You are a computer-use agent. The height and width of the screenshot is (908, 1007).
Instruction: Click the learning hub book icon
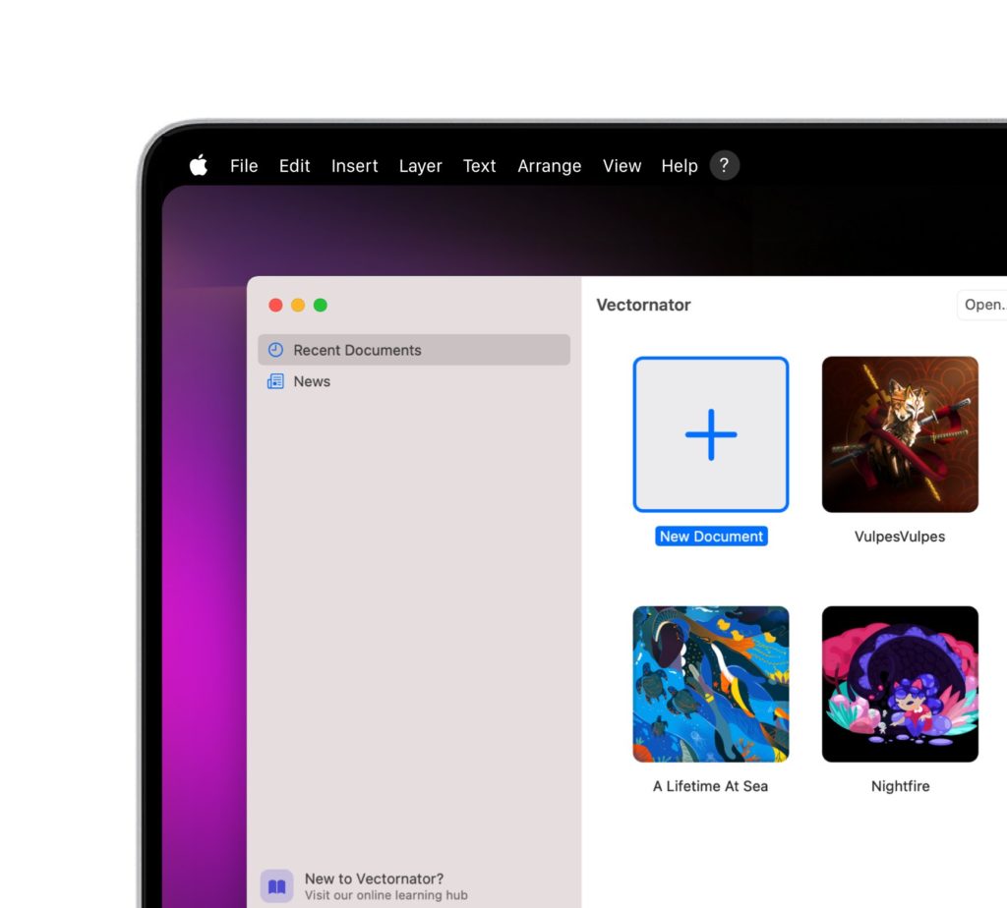[276, 886]
